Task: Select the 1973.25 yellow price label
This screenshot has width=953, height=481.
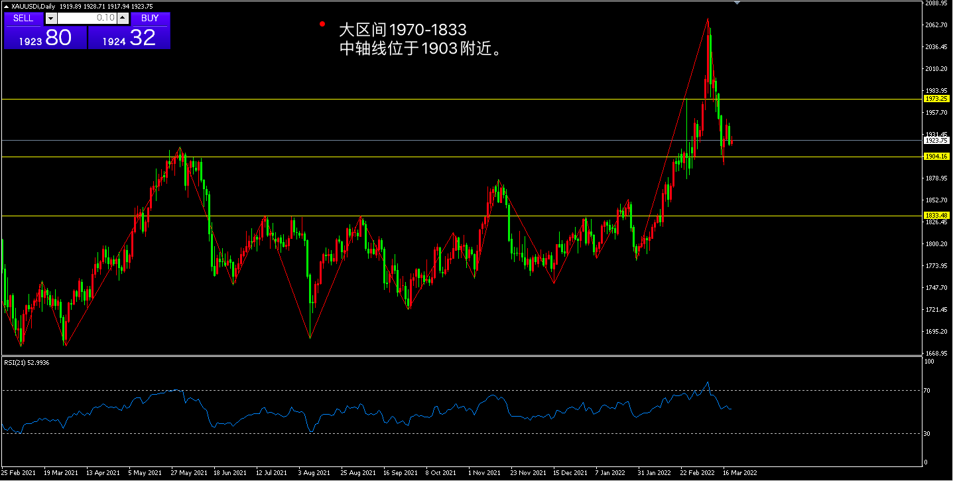Action: coord(936,99)
